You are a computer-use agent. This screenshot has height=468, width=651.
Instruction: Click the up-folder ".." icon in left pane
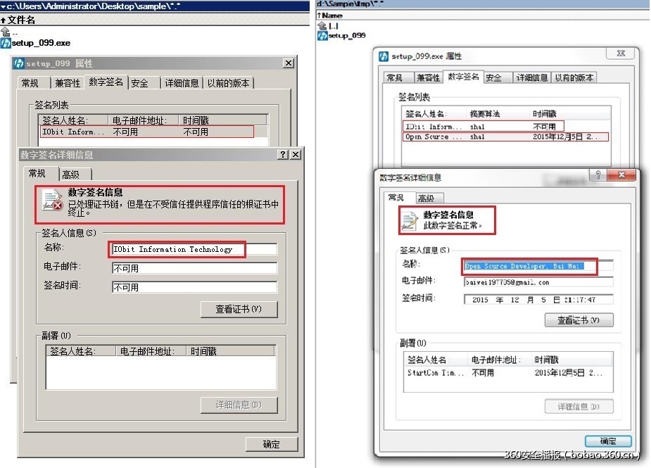(x=6, y=31)
